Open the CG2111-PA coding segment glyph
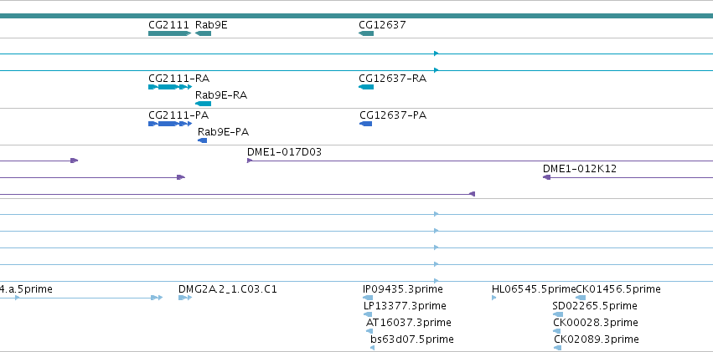 tap(170, 124)
